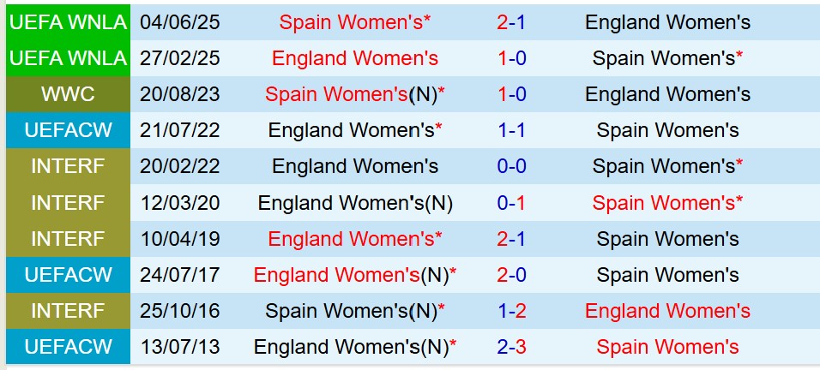
Task: Select Spain Women's away team on 12/03/20
Action: point(667,203)
